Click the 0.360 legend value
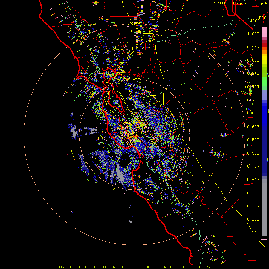269x269 pixels. [253, 193]
